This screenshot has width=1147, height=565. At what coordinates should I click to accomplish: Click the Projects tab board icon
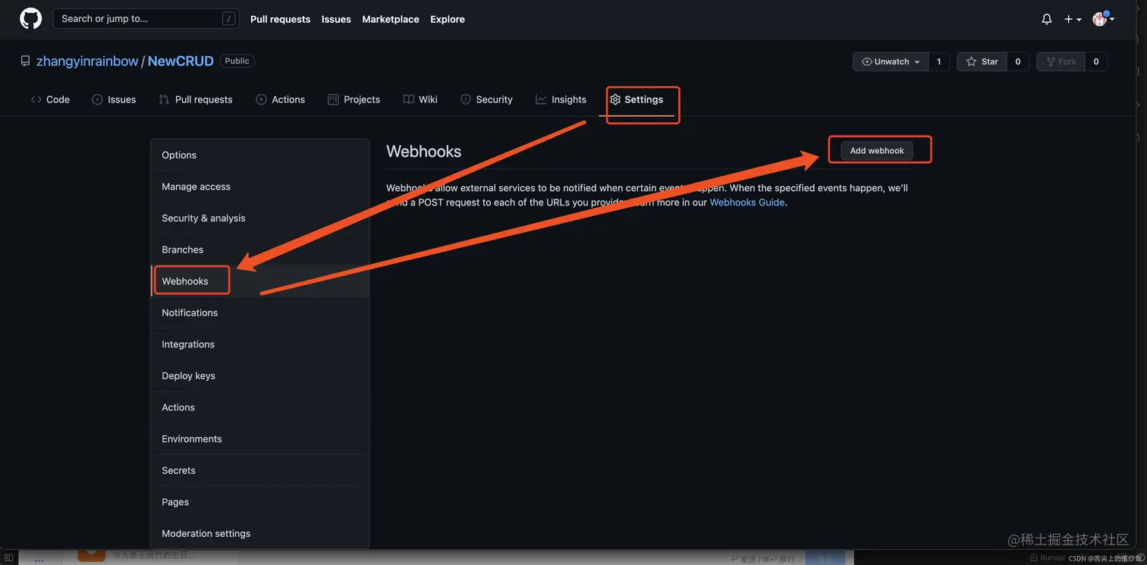[333, 99]
